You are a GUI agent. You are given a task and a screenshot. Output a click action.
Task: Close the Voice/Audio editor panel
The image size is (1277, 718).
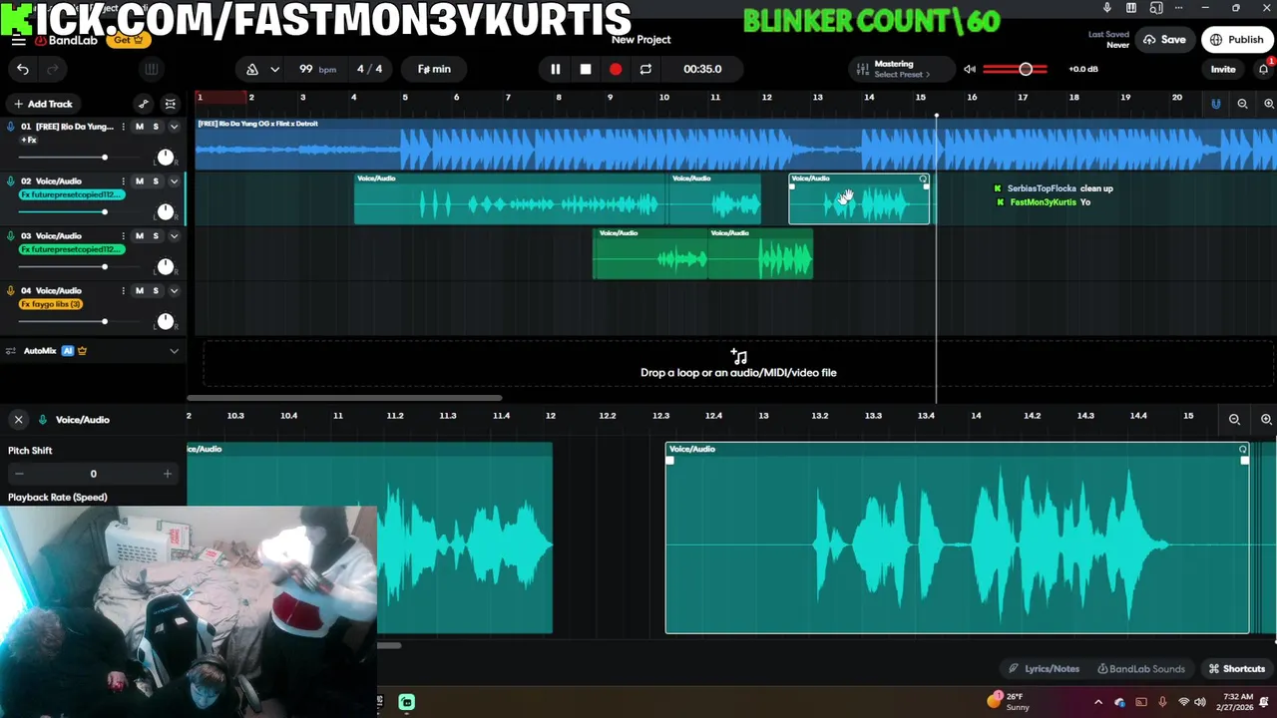tap(18, 420)
